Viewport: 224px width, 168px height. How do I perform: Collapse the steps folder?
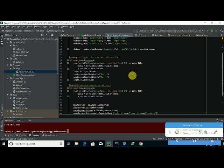(x=11, y=69)
